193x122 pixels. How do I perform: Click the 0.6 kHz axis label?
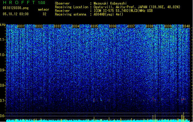click(x=2, y=116)
